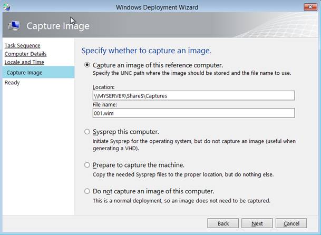Cancel the deployment wizard

coord(291,223)
